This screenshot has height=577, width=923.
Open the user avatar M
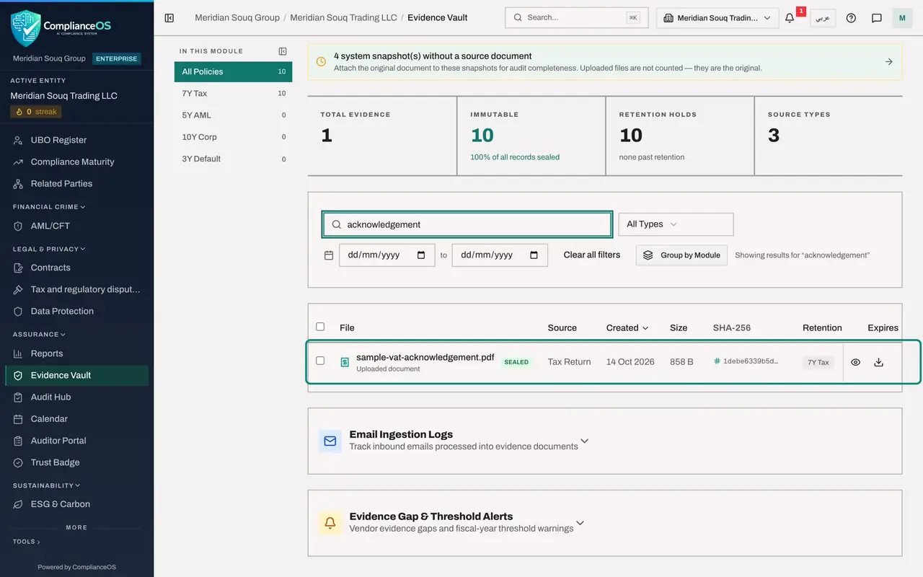[902, 18]
